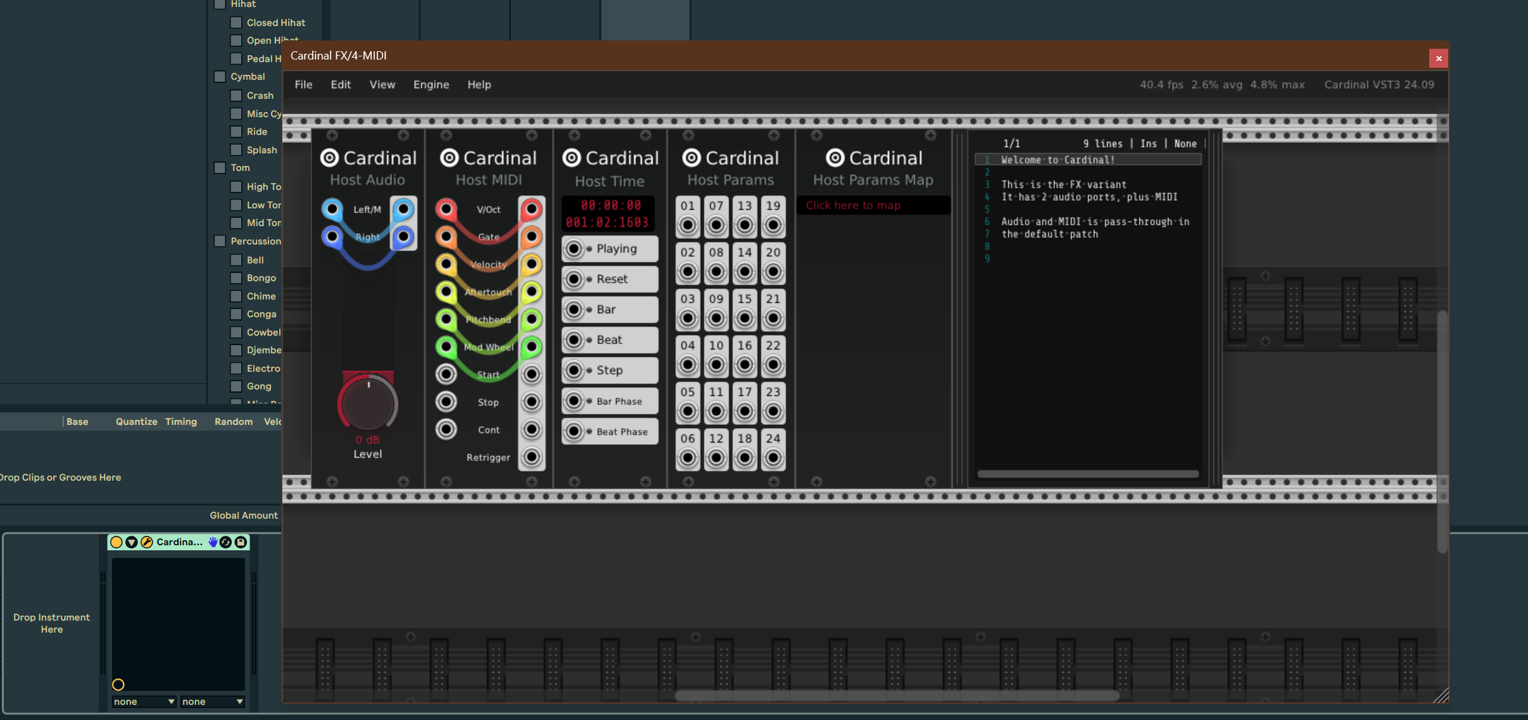Check the Bongo checkbox
This screenshot has width=1528, height=720.
click(236, 278)
